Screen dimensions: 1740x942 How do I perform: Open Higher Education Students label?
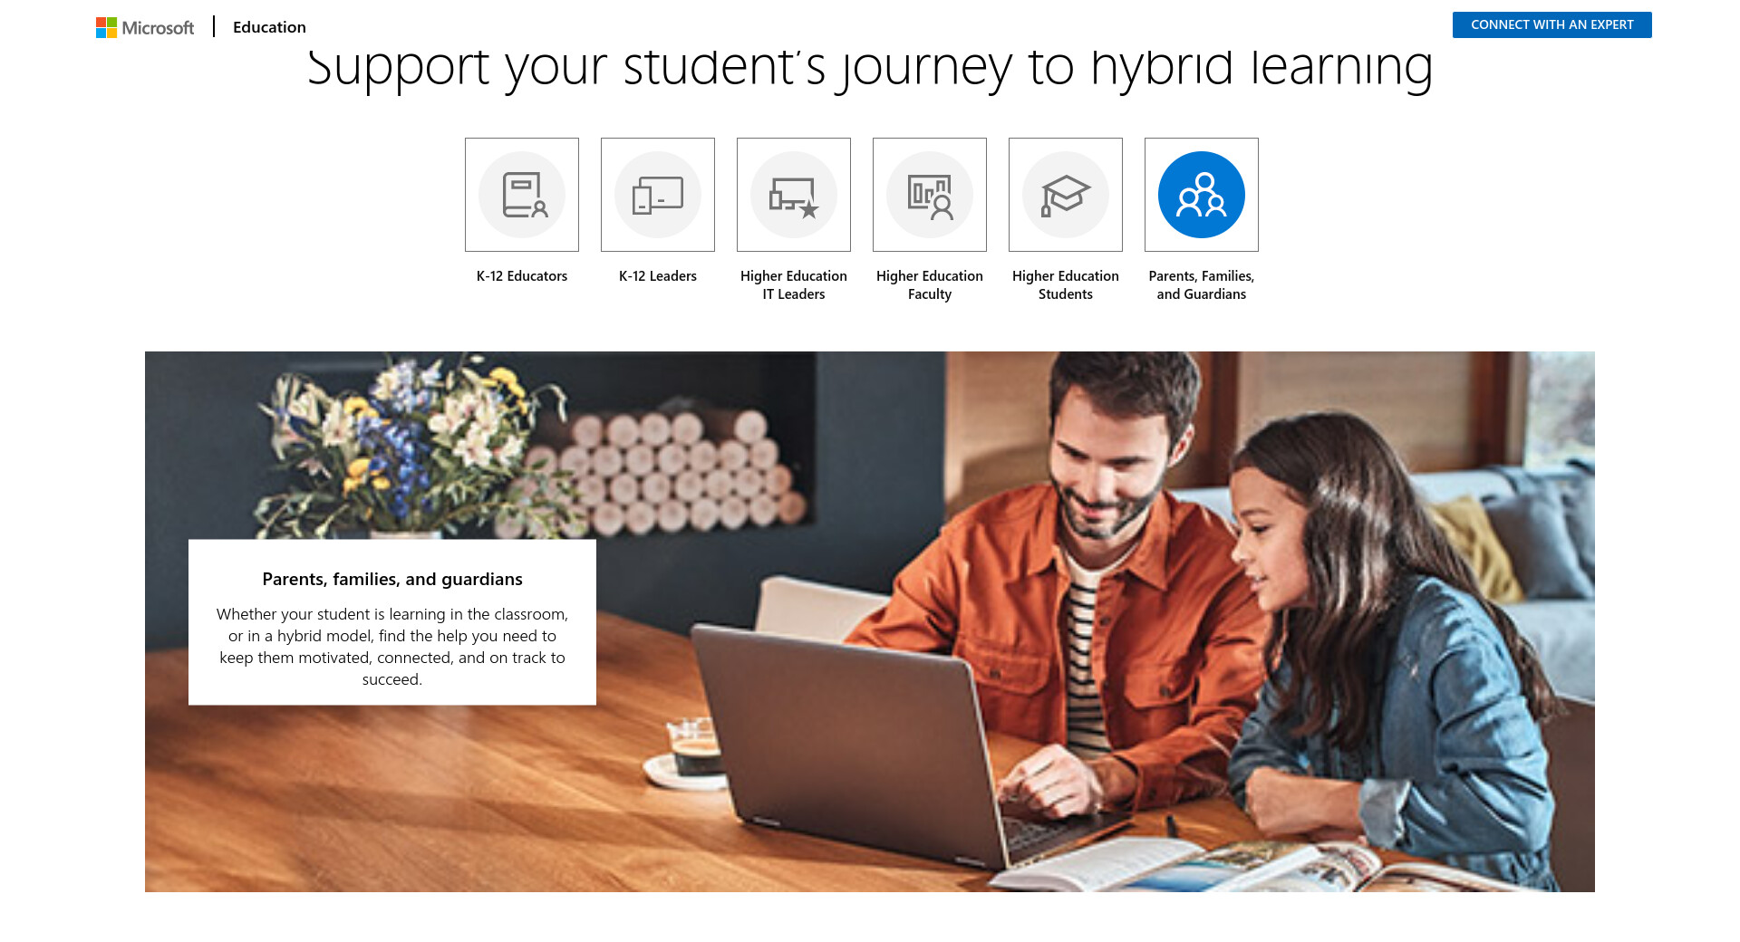tap(1066, 285)
